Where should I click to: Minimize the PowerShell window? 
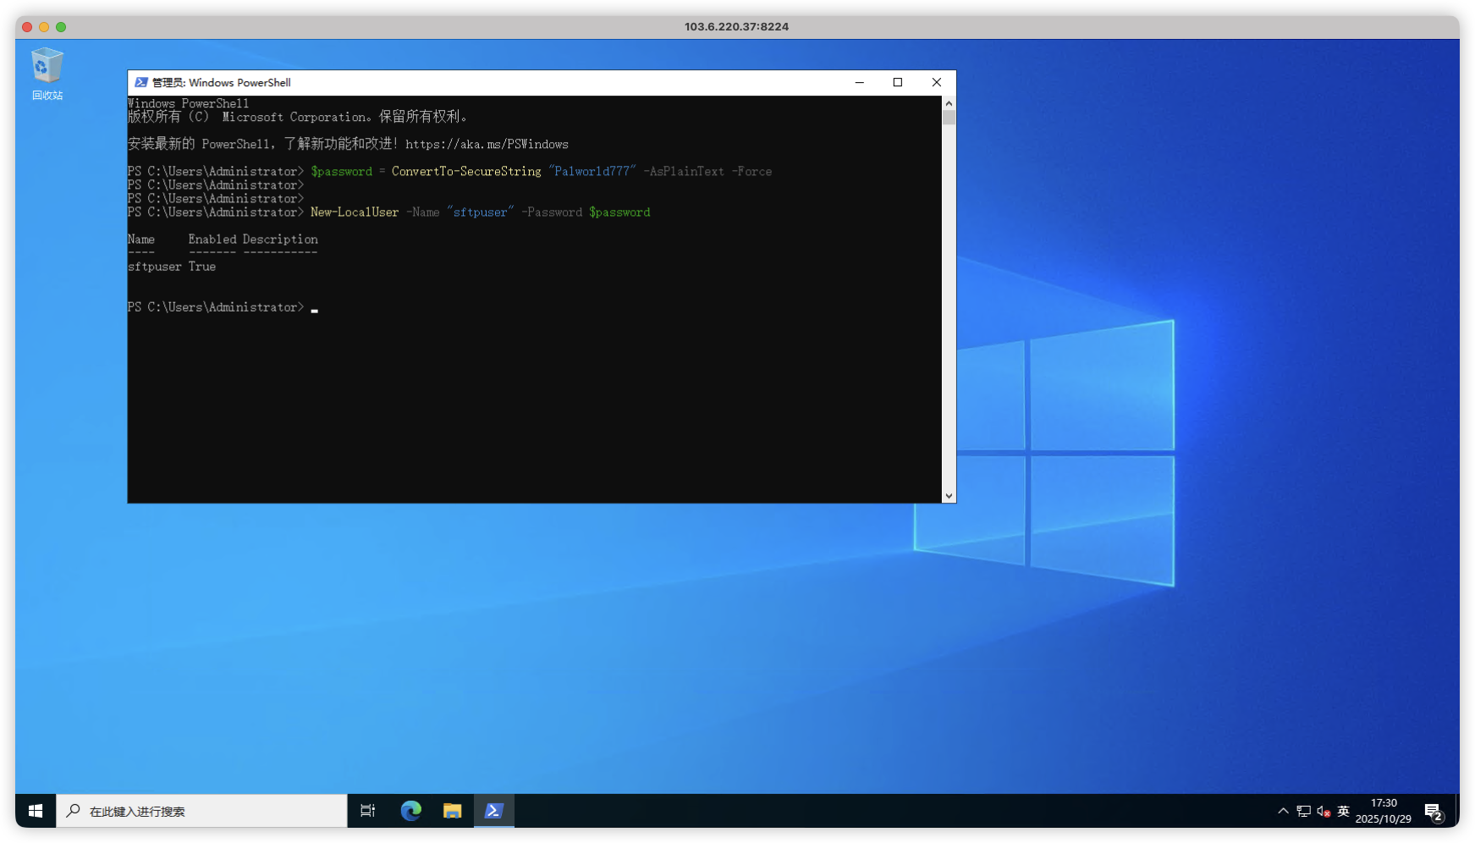pos(859,82)
